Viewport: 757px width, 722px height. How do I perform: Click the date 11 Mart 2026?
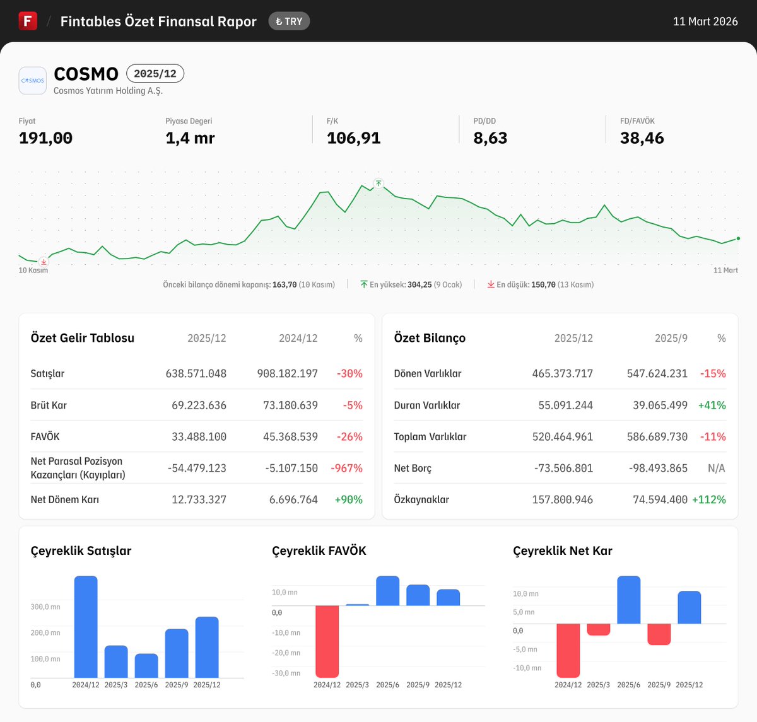point(705,21)
